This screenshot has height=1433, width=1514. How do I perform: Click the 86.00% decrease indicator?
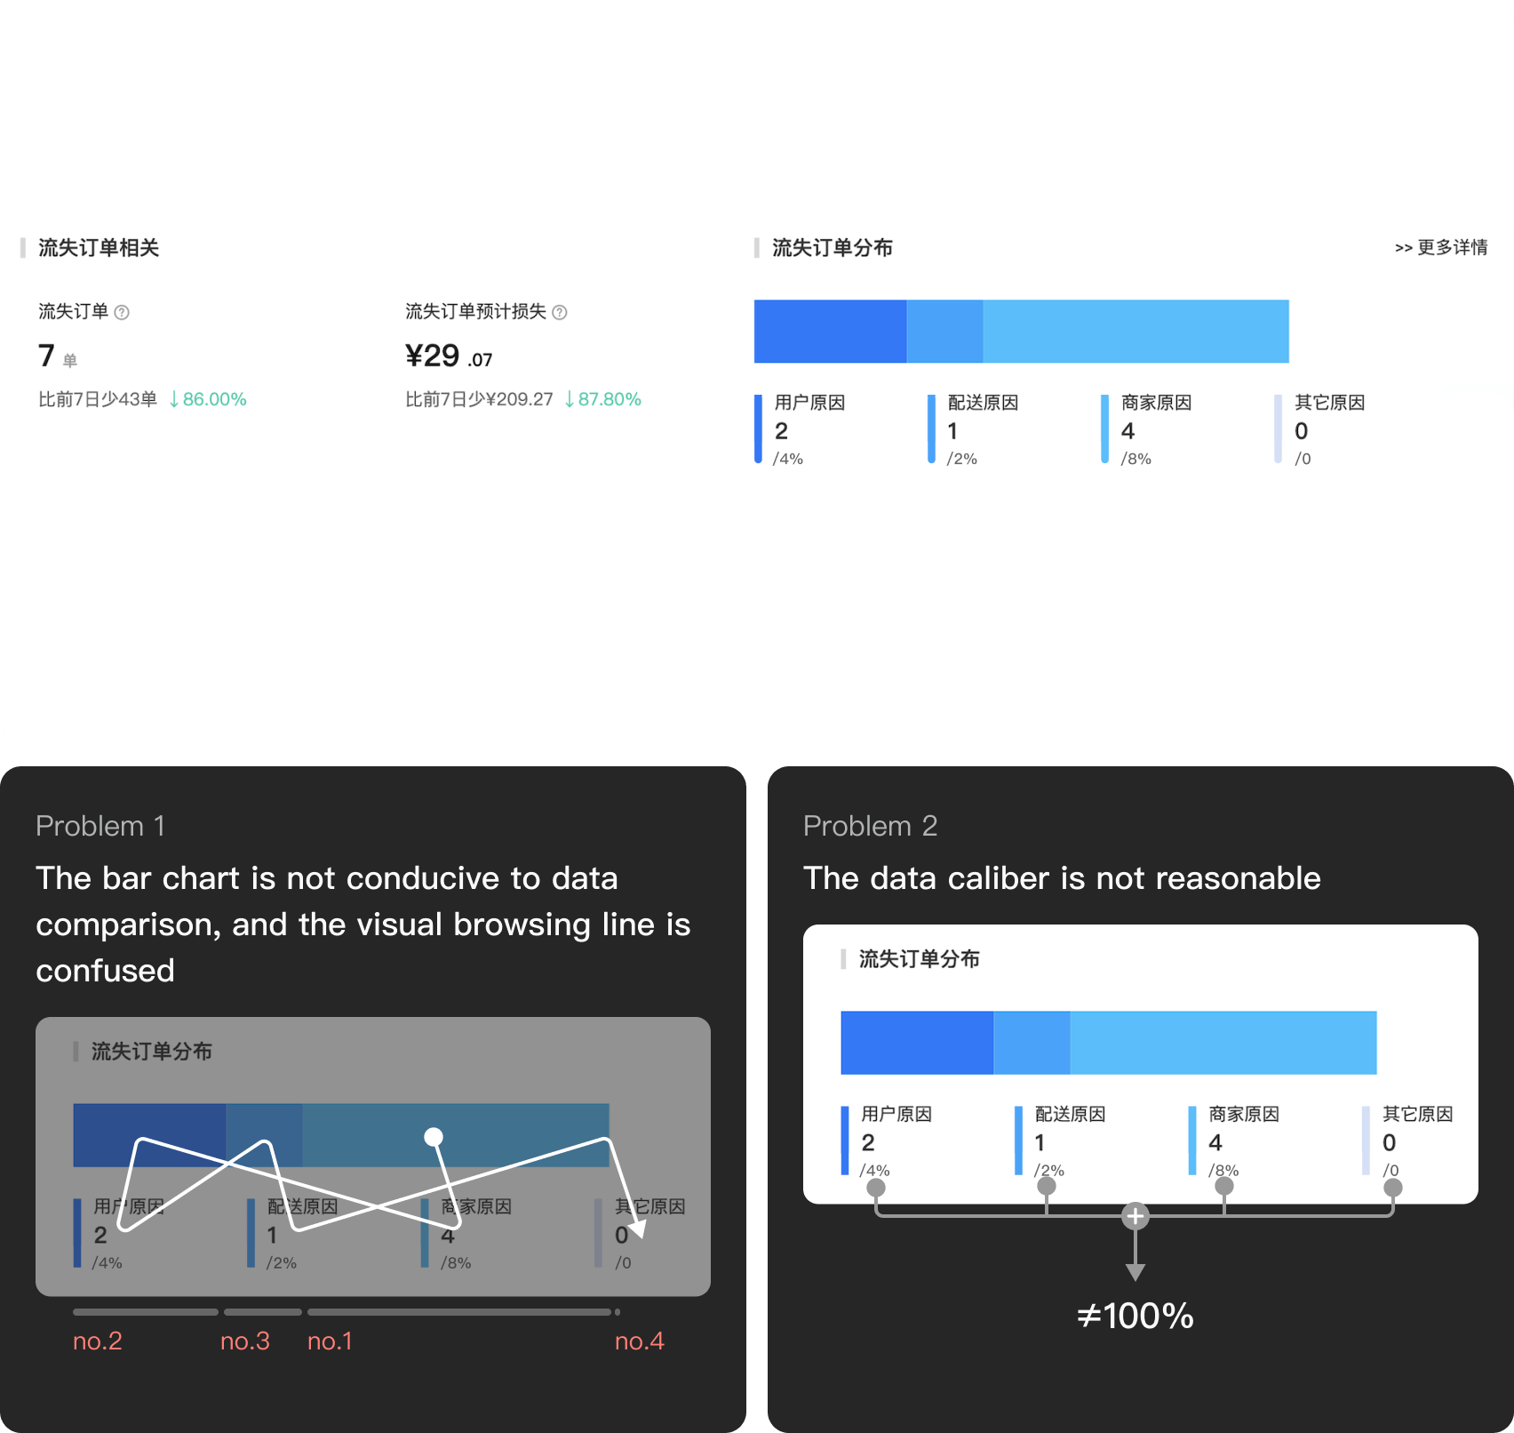pyautogui.click(x=208, y=399)
